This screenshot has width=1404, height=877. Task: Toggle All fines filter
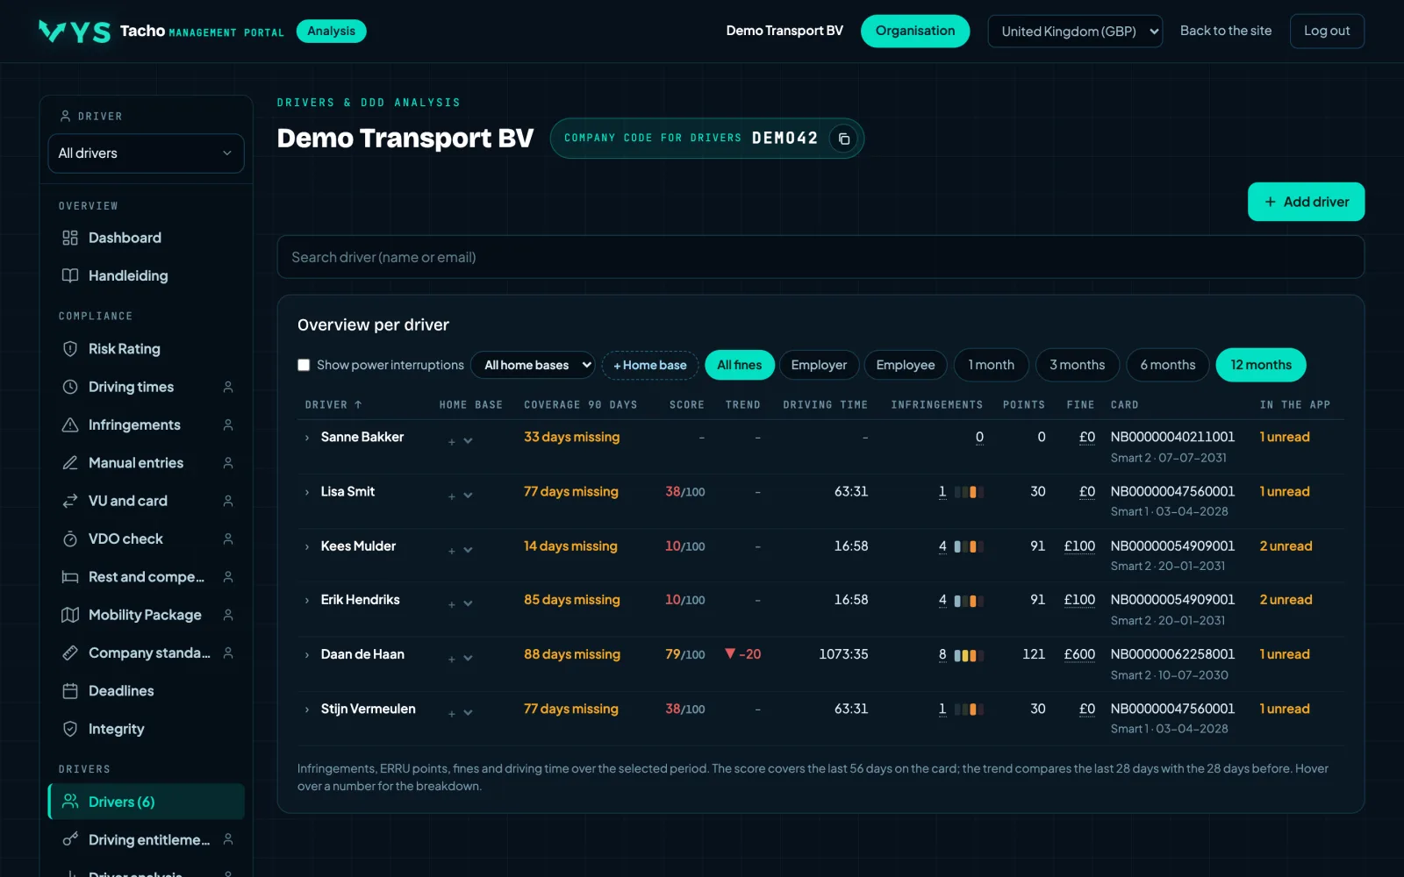tap(740, 365)
